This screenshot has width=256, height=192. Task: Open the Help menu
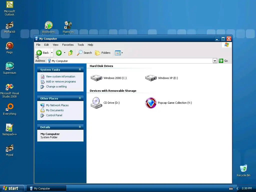point(90,45)
